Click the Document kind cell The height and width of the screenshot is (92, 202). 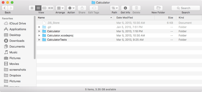coord(185,23)
